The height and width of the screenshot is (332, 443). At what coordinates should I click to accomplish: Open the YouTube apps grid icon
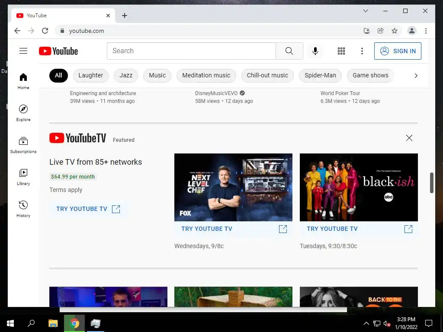click(341, 51)
